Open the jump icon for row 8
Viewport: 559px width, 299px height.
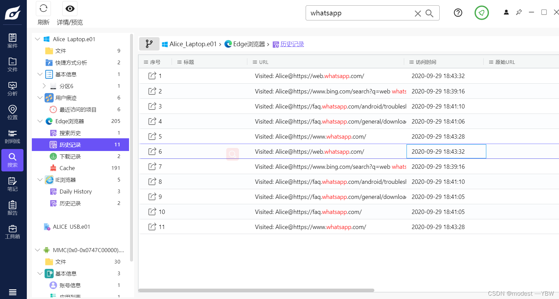(152, 181)
